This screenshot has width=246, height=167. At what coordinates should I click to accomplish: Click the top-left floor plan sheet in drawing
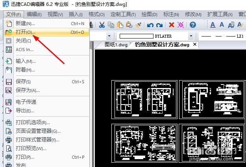point(144,100)
